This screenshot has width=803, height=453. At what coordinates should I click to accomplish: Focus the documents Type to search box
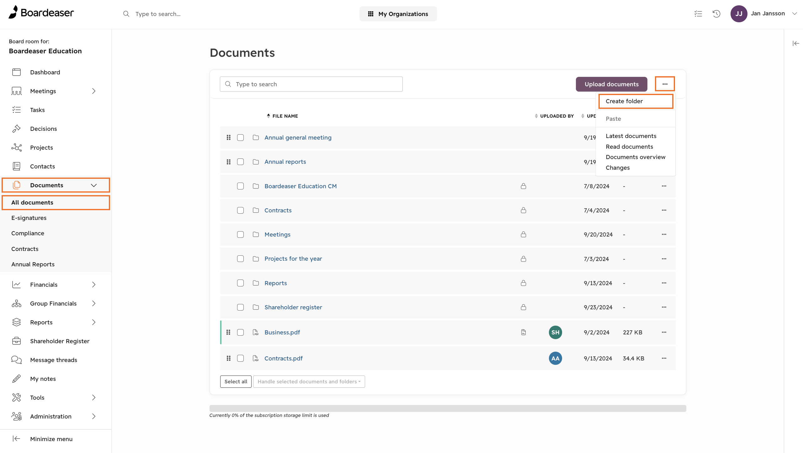coord(311,84)
